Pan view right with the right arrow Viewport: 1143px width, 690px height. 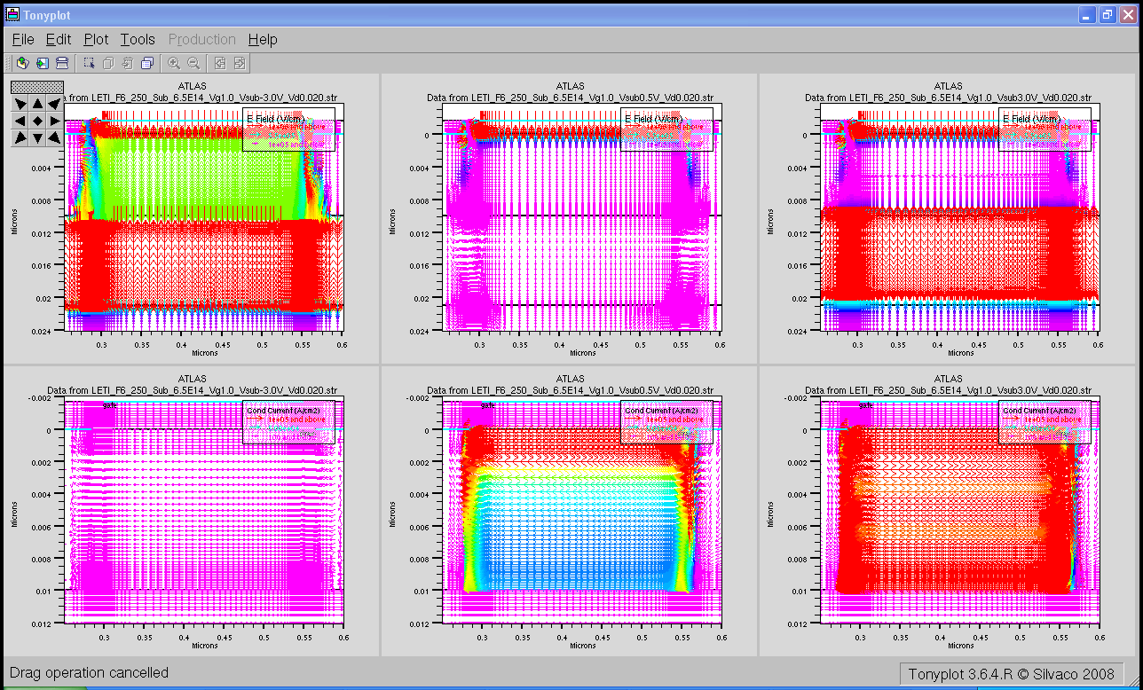pos(54,121)
